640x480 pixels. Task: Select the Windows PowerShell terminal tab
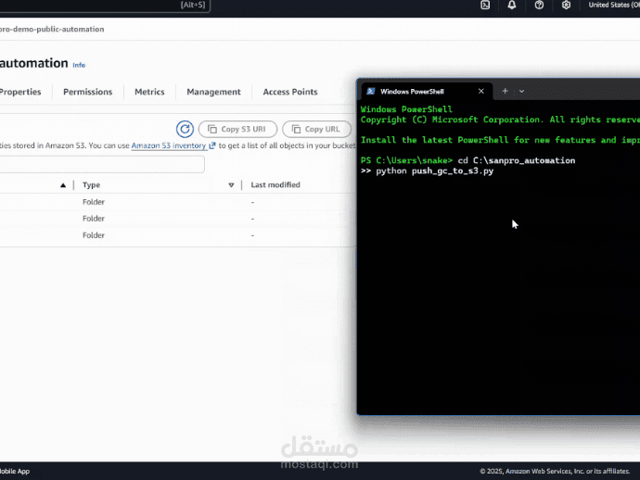pos(425,92)
